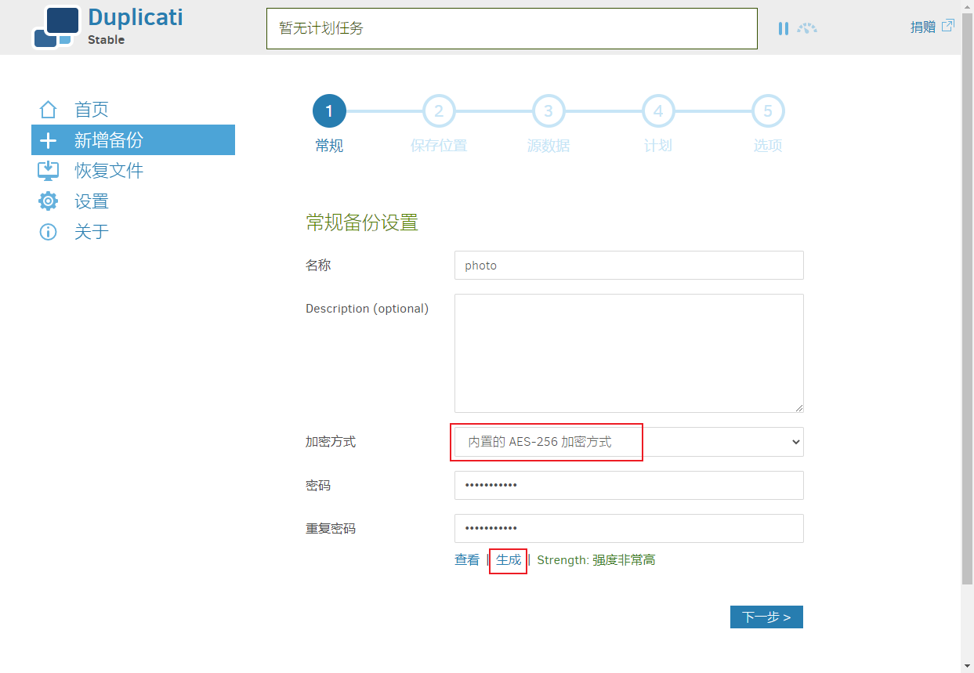The width and height of the screenshot is (974, 673).
Task: Click the gear icon for 设置
Action: 49,201
